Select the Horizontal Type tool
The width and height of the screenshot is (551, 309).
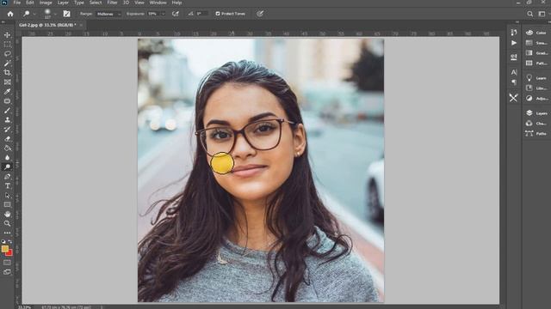pos(7,186)
